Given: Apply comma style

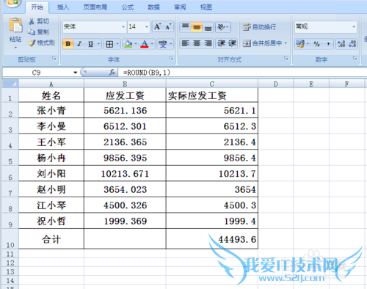Looking at the screenshot, I should (328, 44).
